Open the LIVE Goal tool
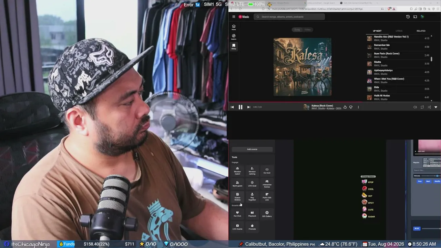The width and height of the screenshot is (441, 248). point(252,184)
